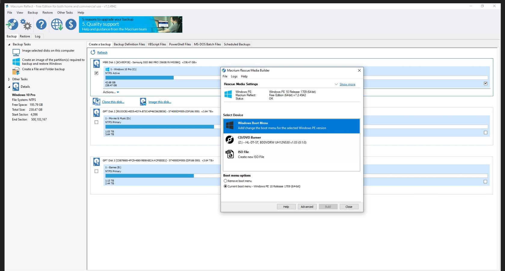Click the File and Folder backup icon

(16, 71)
